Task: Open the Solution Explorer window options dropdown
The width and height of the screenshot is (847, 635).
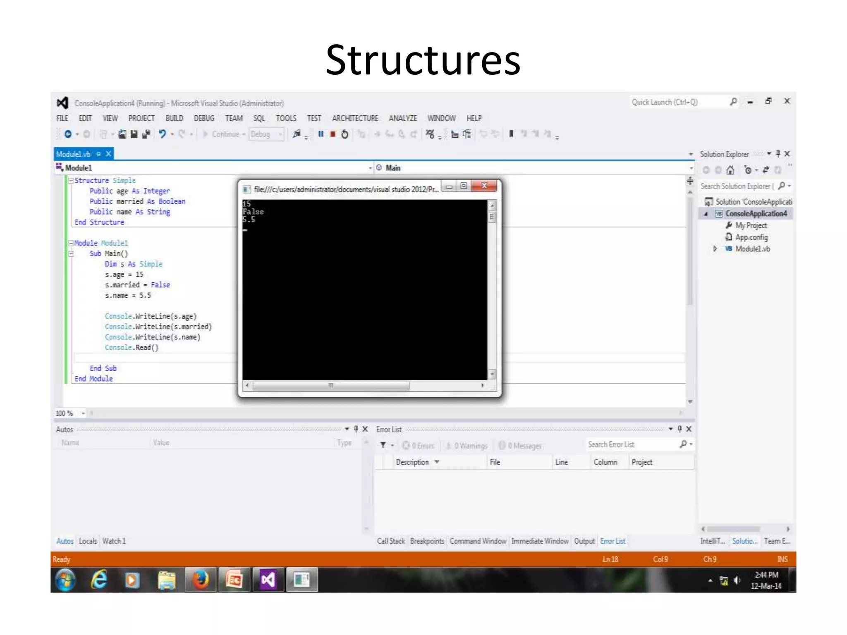Action: coord(769,154)
